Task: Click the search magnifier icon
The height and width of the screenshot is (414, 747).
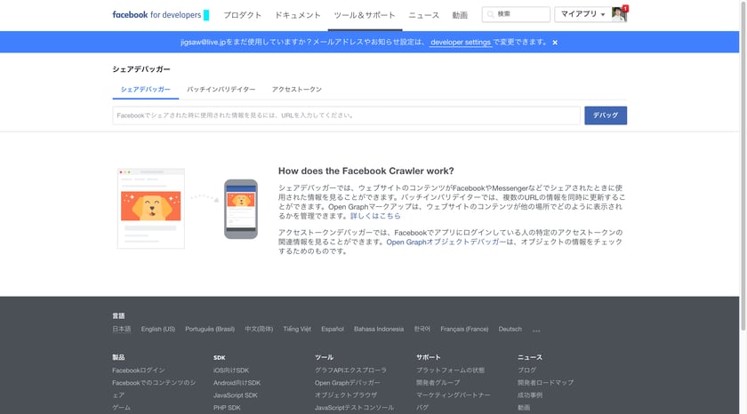Action: tap(490, 14)
